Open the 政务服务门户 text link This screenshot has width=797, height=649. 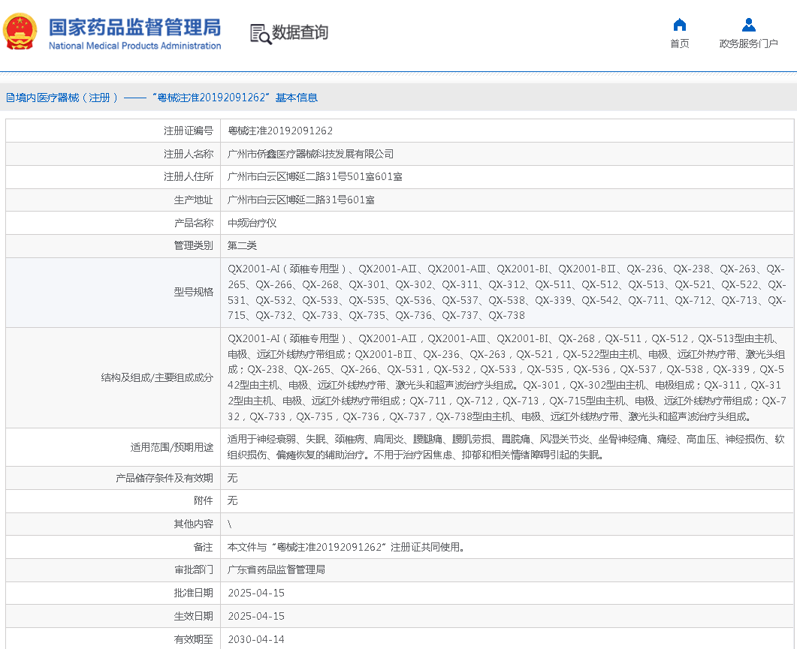748,44
